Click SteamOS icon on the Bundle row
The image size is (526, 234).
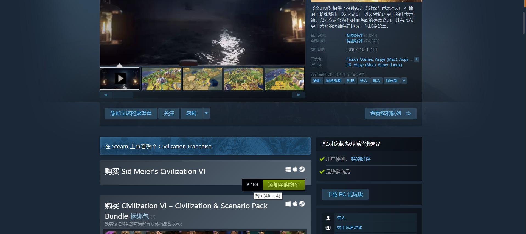pyautogui.click(x=302, y=204)
